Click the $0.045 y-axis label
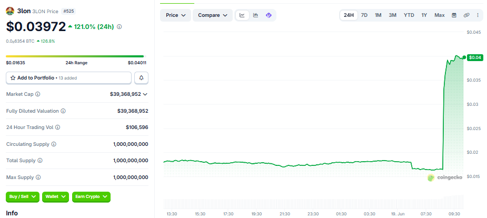 [474, 32]
